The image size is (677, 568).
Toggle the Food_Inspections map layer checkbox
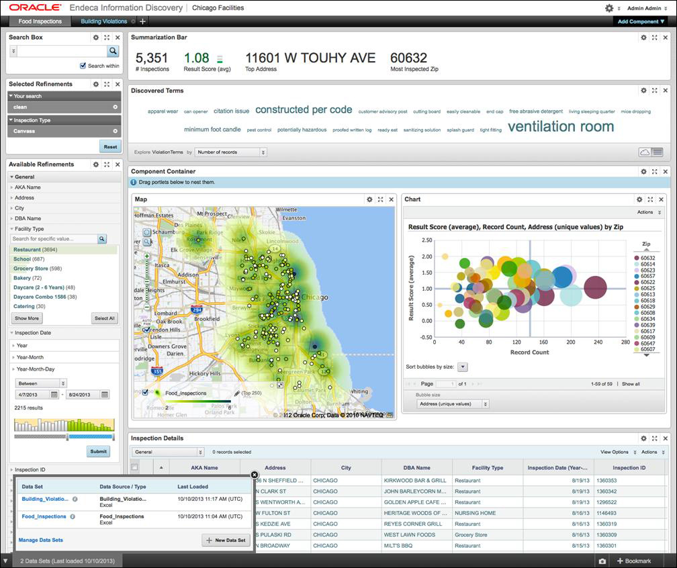tap(146, 392)
